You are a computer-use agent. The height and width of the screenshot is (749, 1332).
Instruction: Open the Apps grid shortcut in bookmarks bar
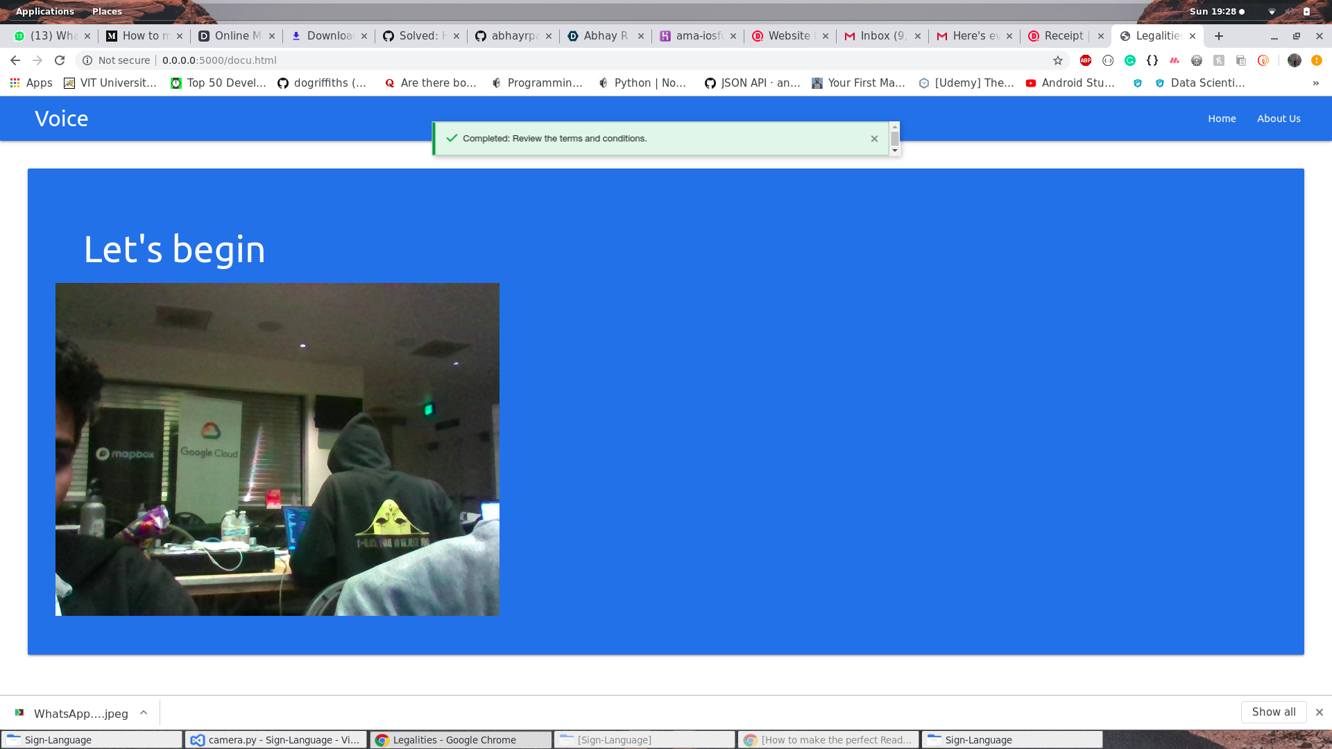pyautogui.click(x=31, y=83)
